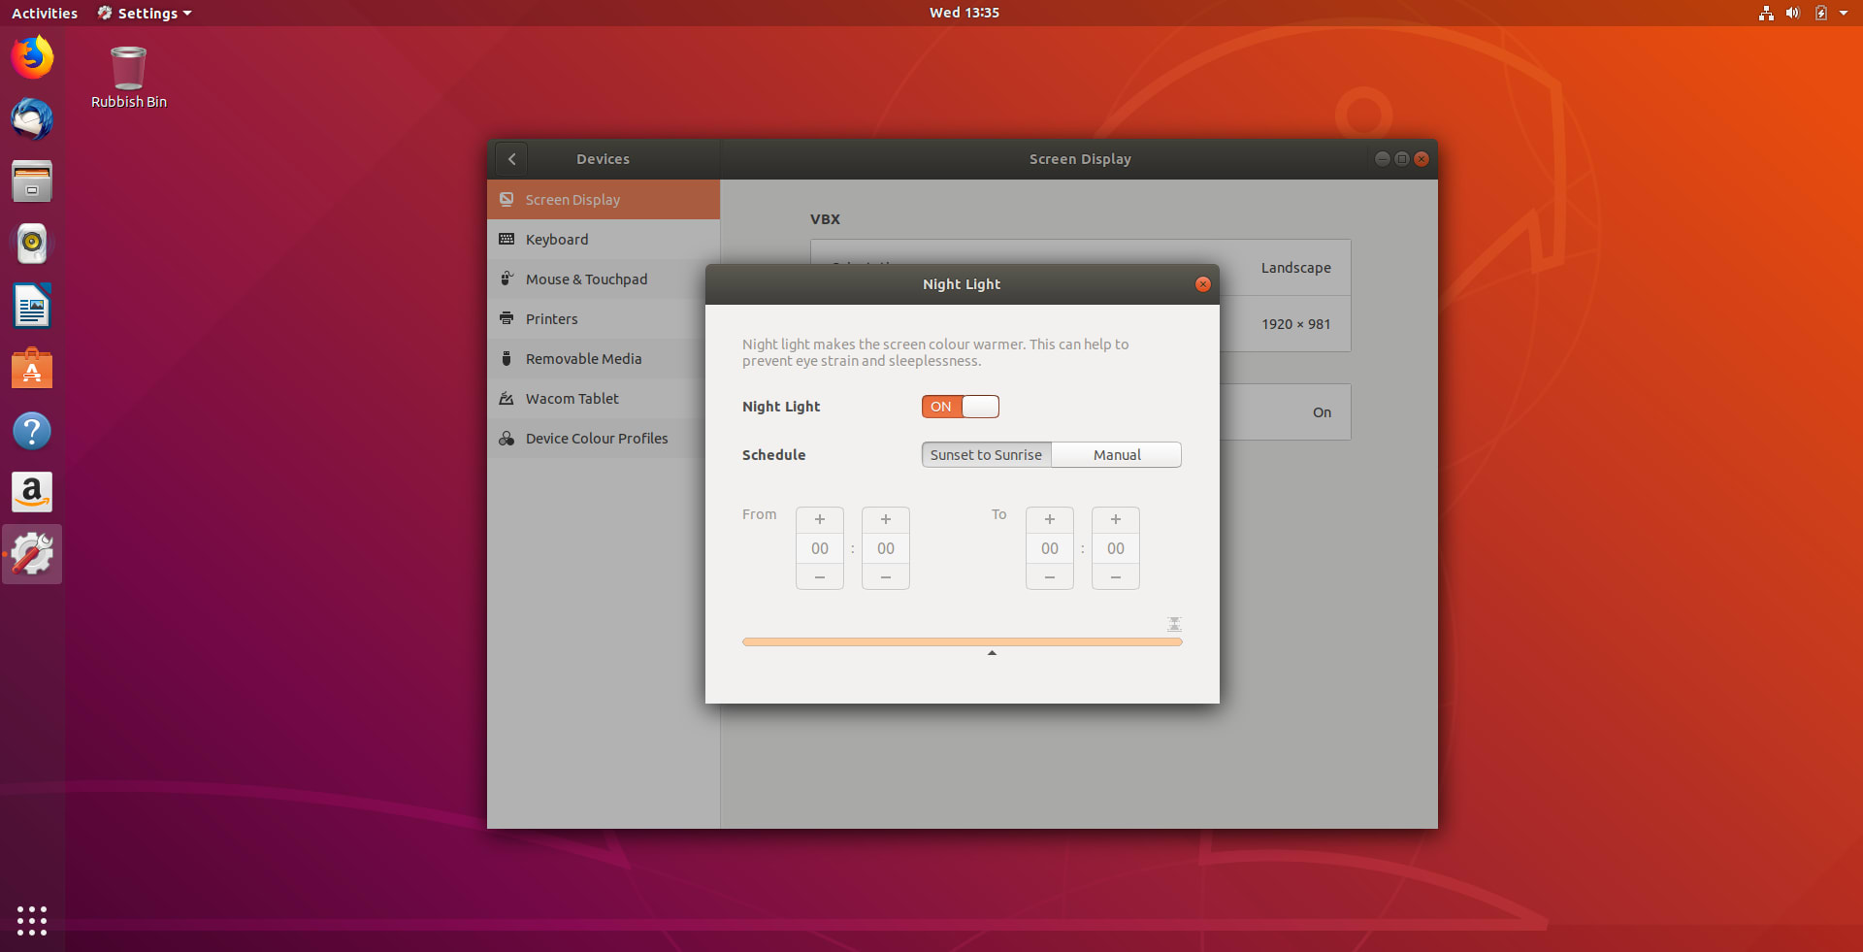The width and height of the screenshot is (1863, 952).
Task: Click the Landscape orientation row in Screen Display
Action: 1081,268
